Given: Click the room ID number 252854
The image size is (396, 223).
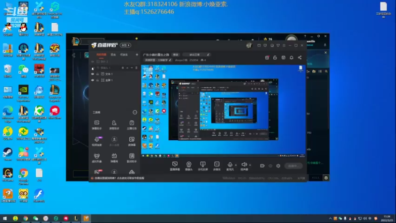Looking at the screenshot, I should click(x=194, y=60).
